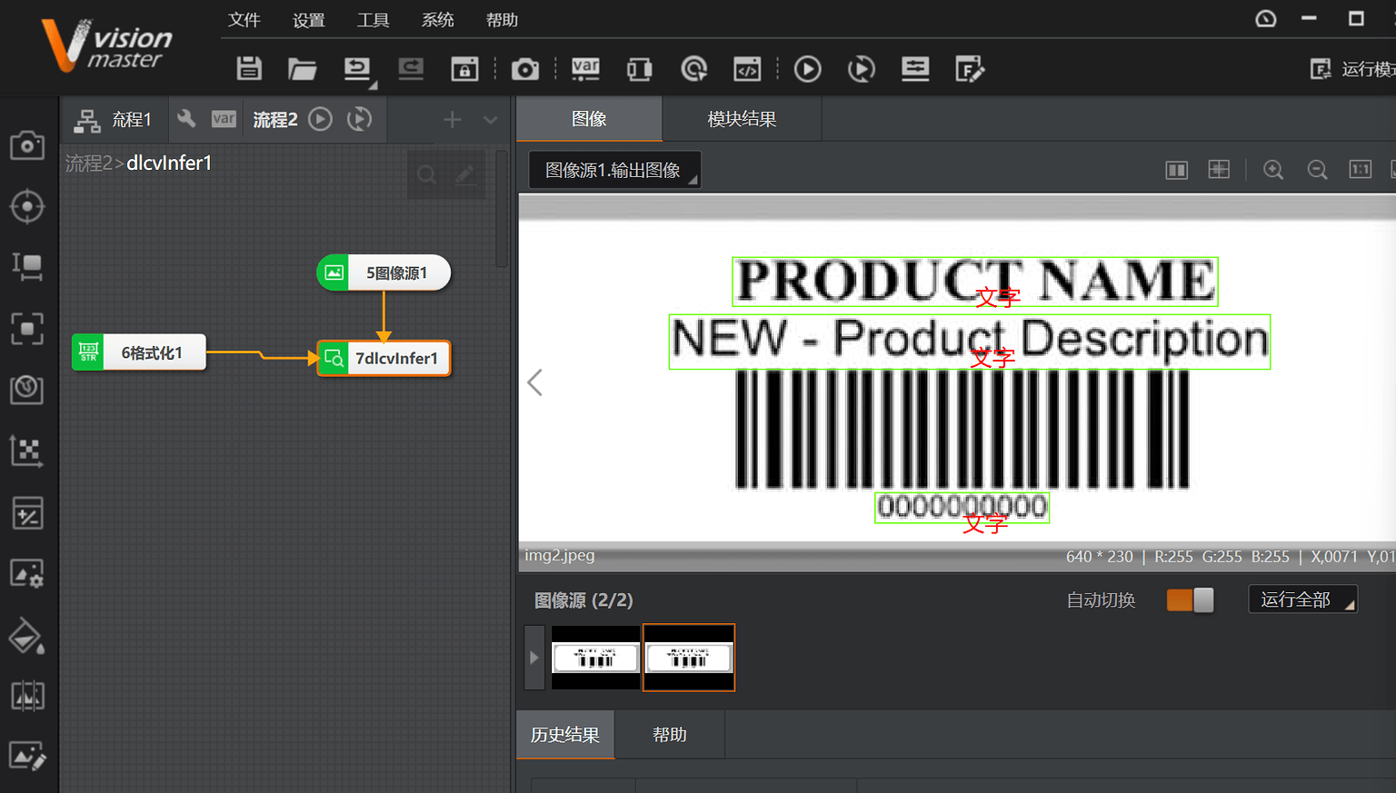Expand the 运行全部 dropdown
Image resolution: width=1396 pixels, height=793 pixels.
coord(1302,600)
